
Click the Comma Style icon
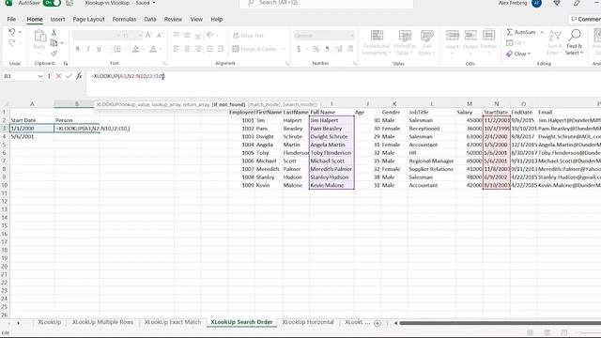coord(327,49)
